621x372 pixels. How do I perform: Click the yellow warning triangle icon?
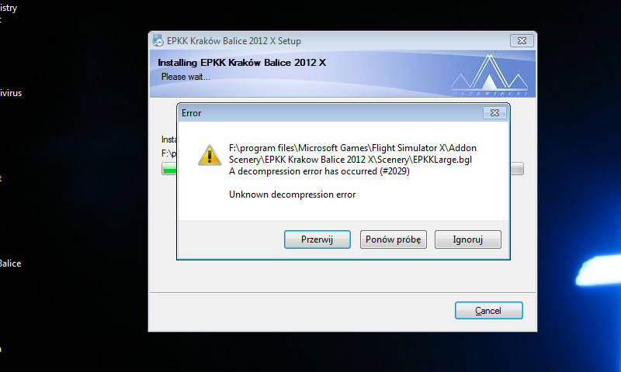click(210, 155)
